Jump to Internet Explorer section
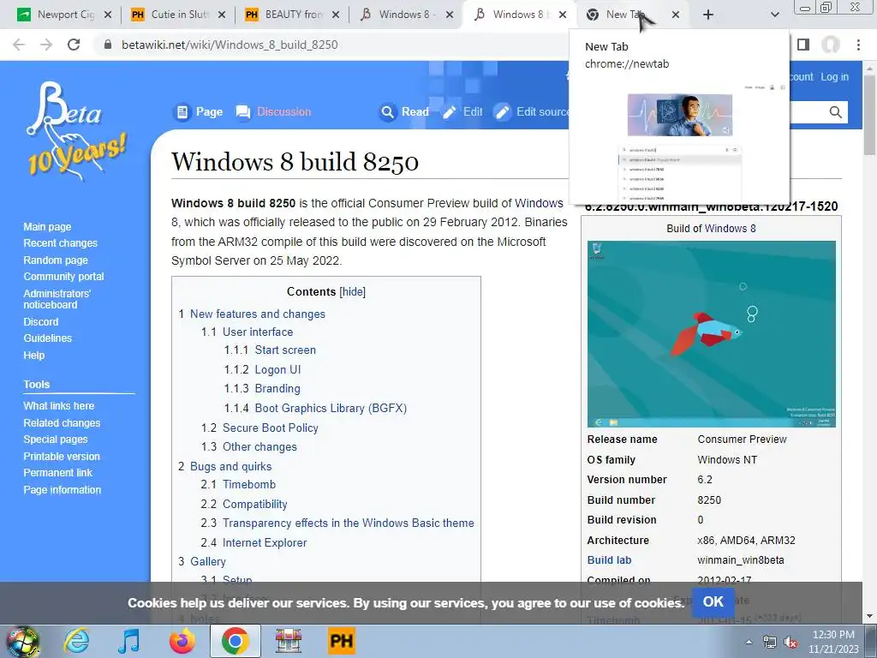Viewport: 877px width, 658px height. 265,542
